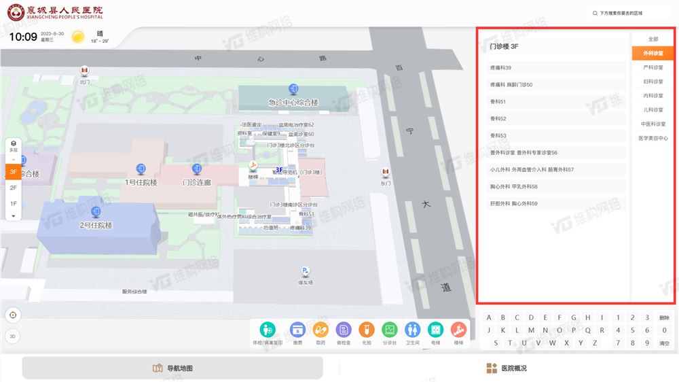Open 体检/病案复印 location icon
The width and height of the screenshot is (679, 382).
[x=268, y=330]
